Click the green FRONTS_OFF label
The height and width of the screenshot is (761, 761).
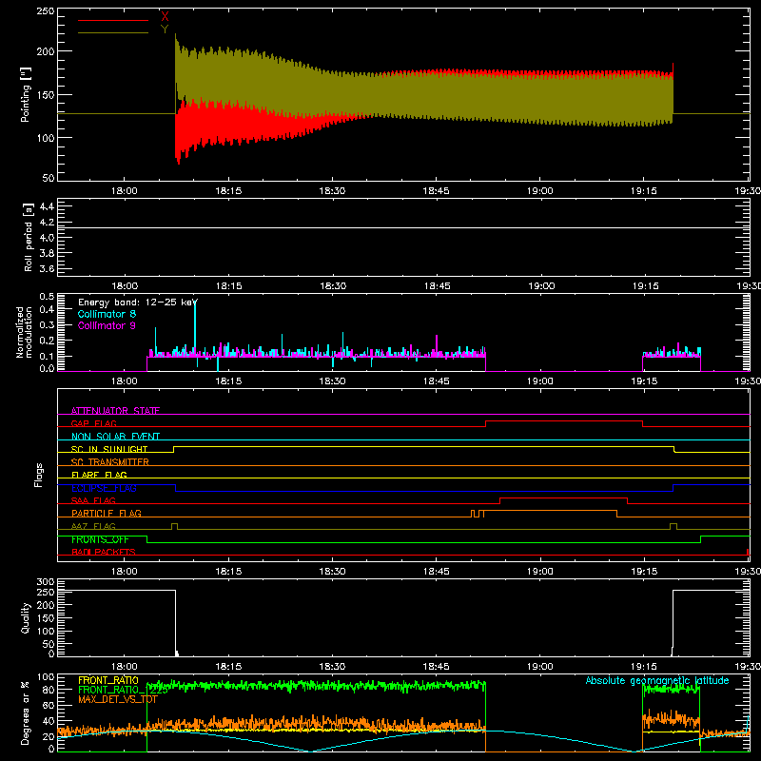tap(100, 539)
